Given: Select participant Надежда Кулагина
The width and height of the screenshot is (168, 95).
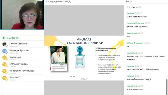Looking at the screenshot, I should click(x=22, y=51).
